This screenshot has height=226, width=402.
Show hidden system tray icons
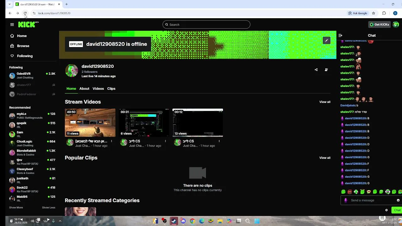coord(60,221)
